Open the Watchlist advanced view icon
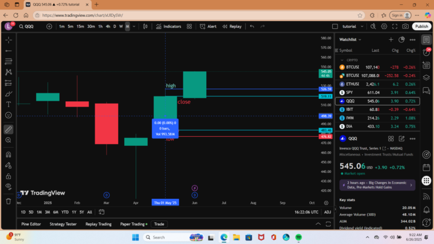434x244 pixels. (401, 40)
